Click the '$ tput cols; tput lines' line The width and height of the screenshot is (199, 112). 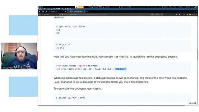pos(71,26)
